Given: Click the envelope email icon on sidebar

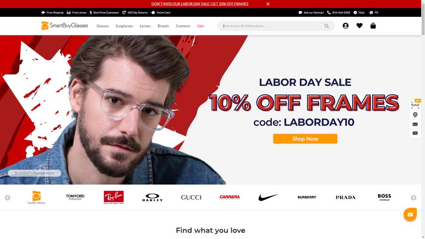Looking at the screenshot, I should 415,124.
